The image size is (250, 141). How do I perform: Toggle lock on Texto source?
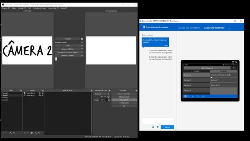(x=43, y=93)
